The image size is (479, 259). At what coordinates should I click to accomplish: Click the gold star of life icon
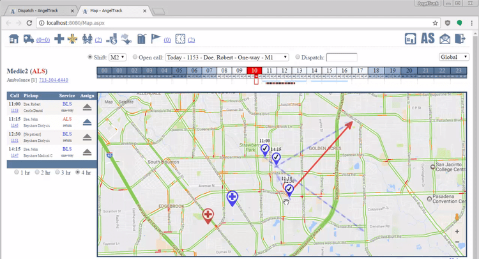pyautogui.click(x=74, y=39)
